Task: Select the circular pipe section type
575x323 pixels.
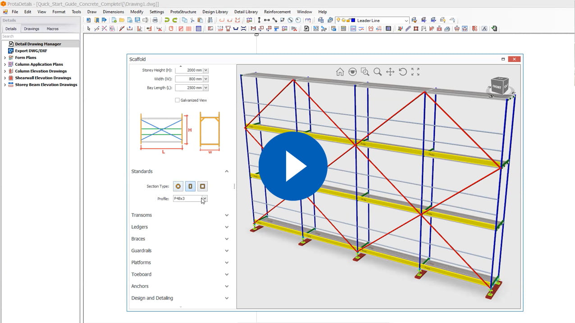Action: (178, 186)
